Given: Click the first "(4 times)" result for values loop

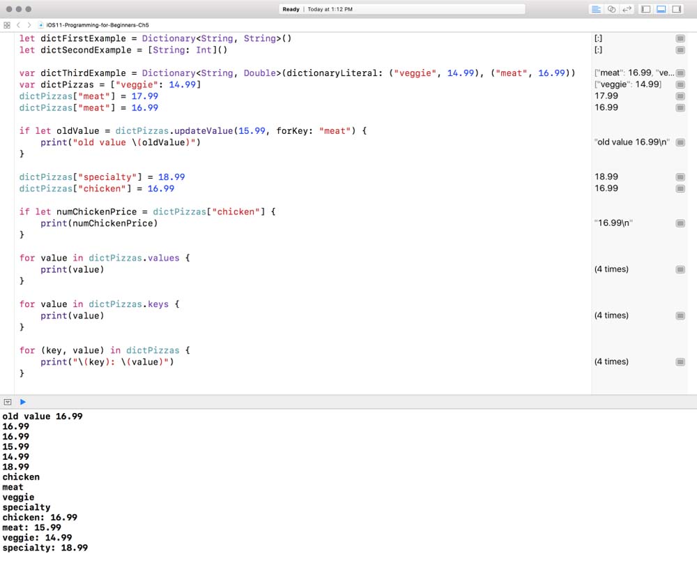Looking at the screenshot, I should tap(611, 269).
